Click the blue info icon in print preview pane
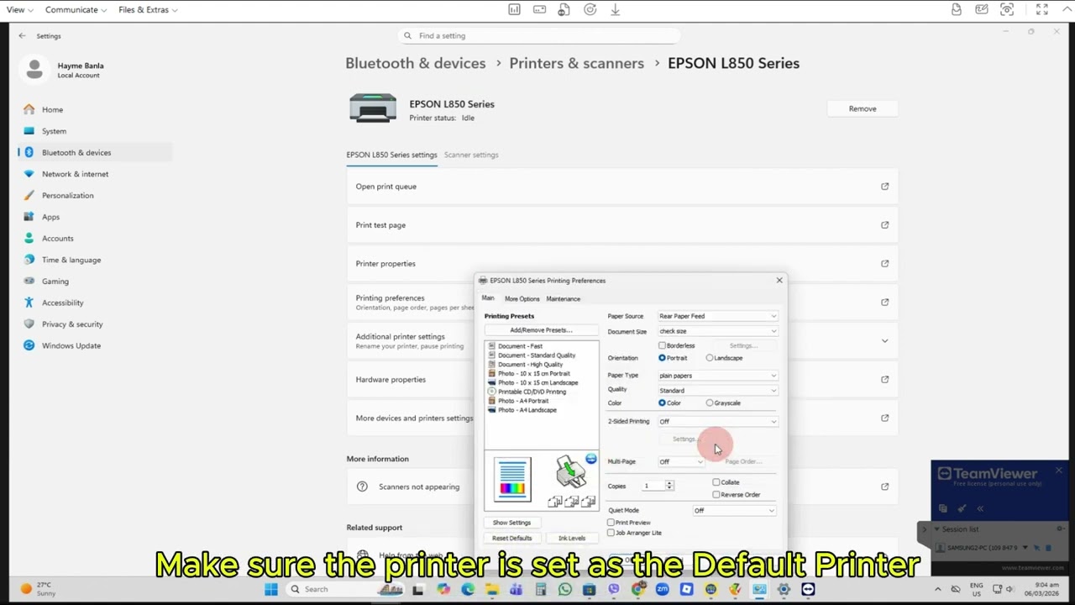 [x=591, y=459]
